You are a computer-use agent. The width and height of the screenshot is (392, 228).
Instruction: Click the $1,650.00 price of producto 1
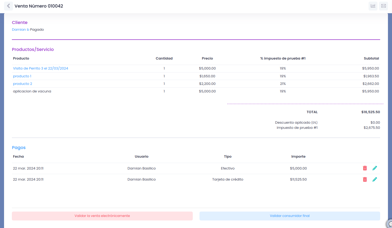[x=207, y=76]
